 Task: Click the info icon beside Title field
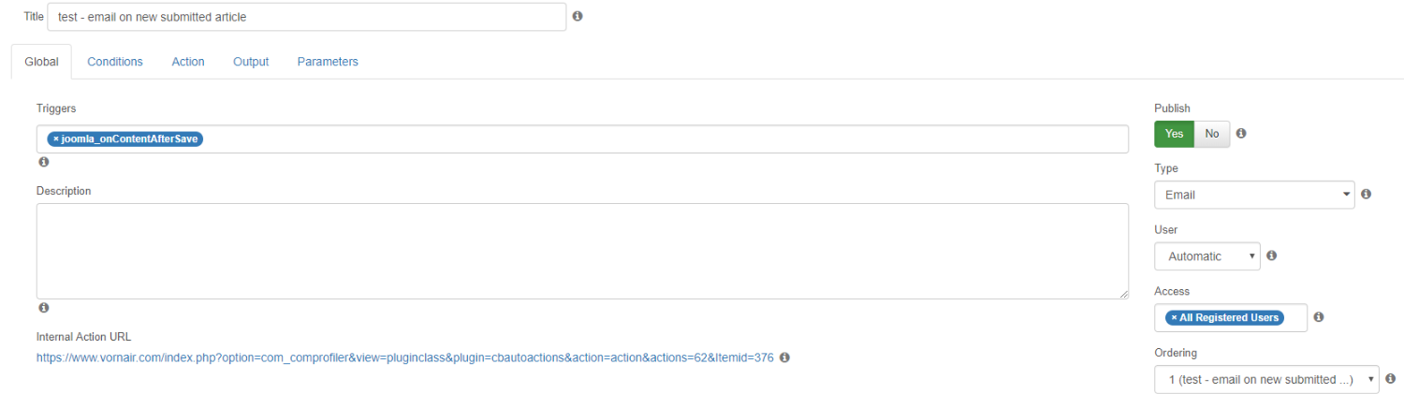coord(578,16)
